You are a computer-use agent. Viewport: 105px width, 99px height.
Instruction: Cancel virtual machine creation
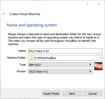[93, 94]
